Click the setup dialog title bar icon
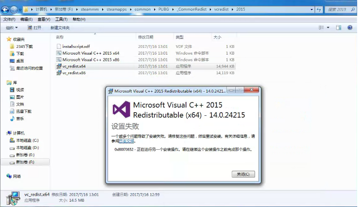Viewport: 359px width, 207px height. click(110, 91)
